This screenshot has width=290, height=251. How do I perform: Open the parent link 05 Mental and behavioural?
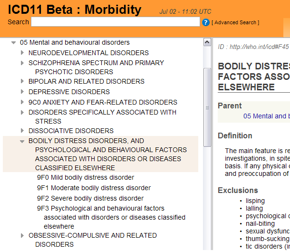(266, 116)
